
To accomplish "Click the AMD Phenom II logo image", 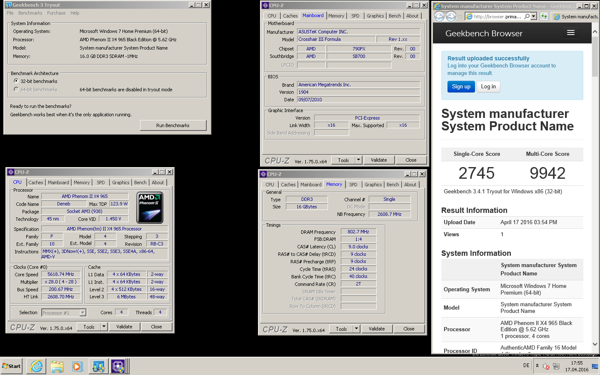I will click(x=150, y=207).
